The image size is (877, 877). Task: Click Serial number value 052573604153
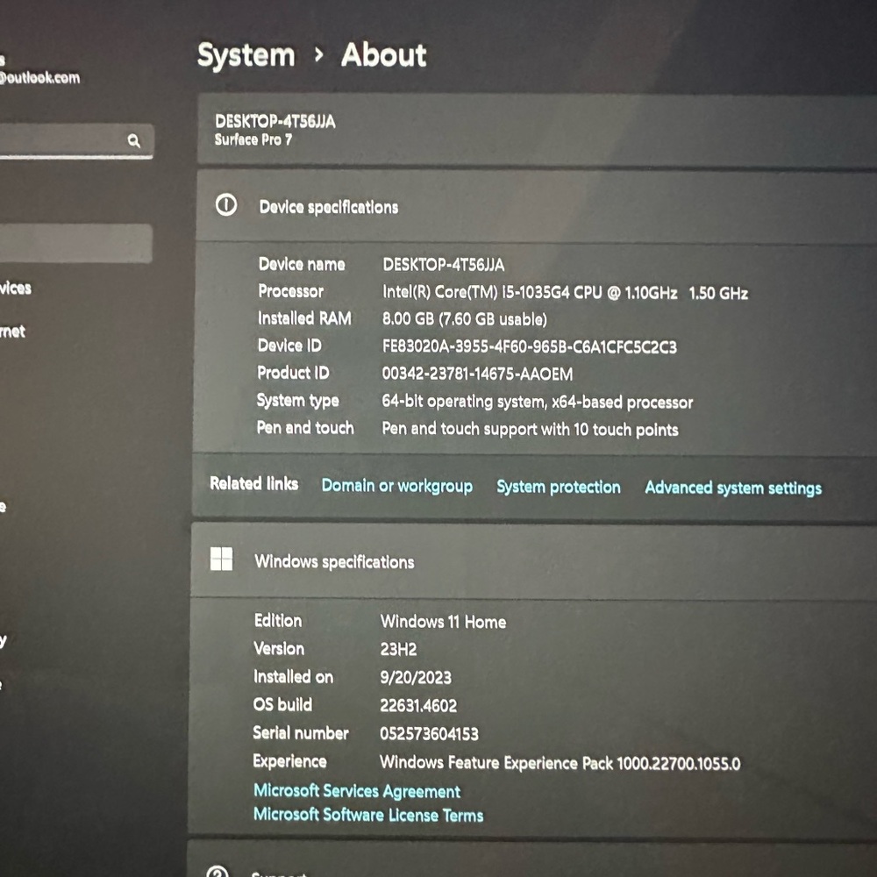pyautogui.click(x=429, y=734)
